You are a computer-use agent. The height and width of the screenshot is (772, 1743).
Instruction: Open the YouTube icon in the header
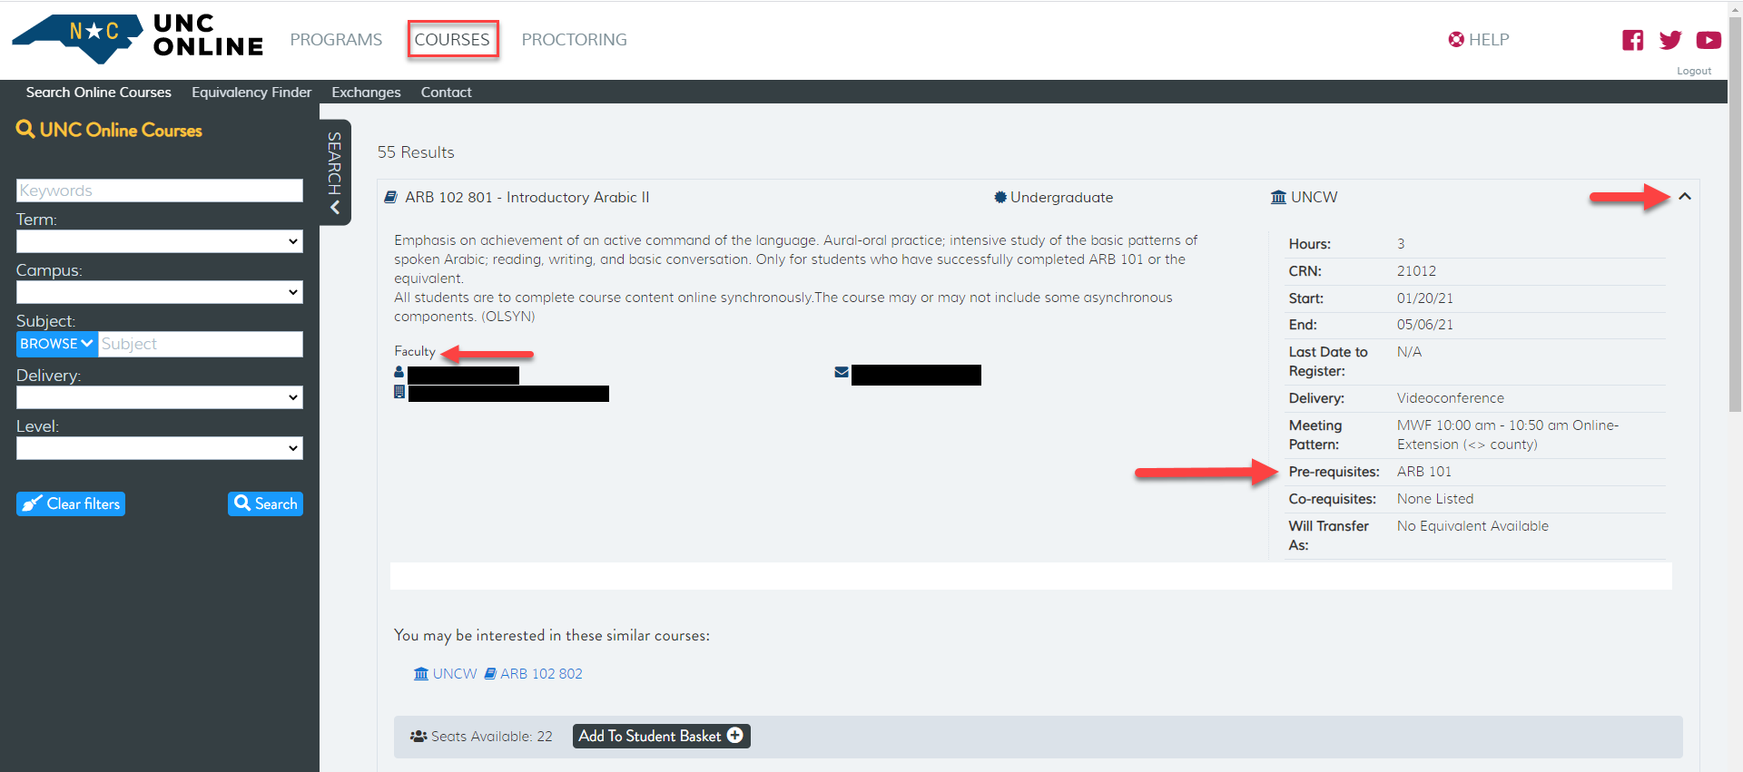coord(1708,40)
